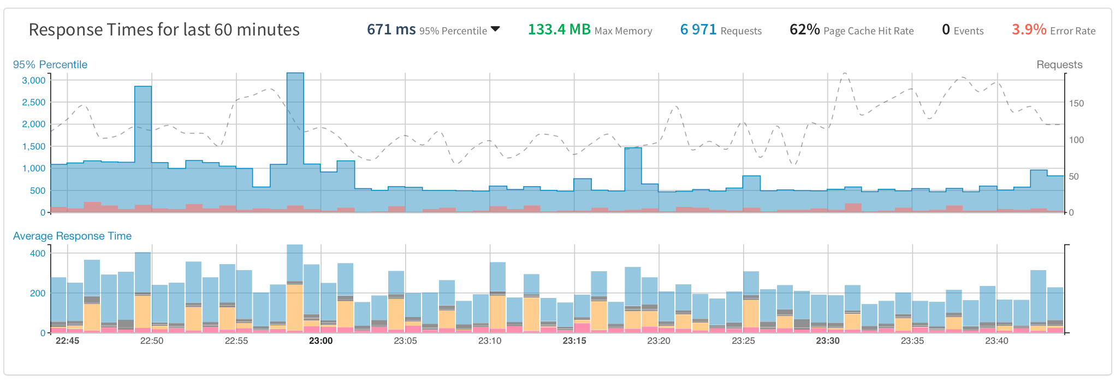This screenshot has width=1115, height=382.
Task: Click the 0 Events stat
Action: (x=963, y=30)
